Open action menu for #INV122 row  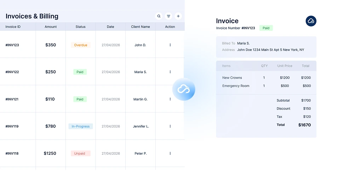pyautogui.click(x=170, y=72)
